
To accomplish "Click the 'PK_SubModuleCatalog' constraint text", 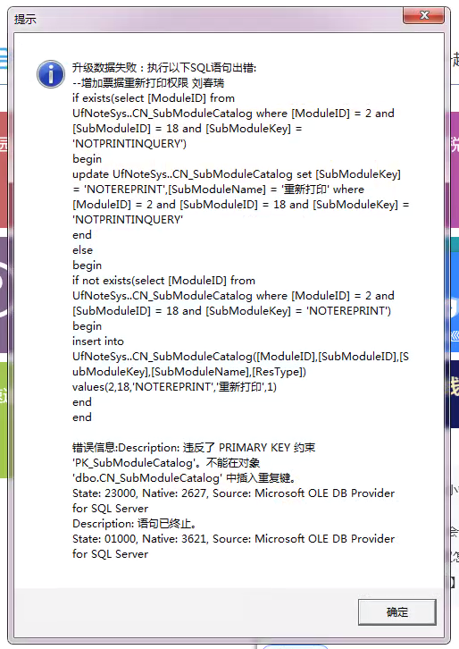I will [134, 463].
